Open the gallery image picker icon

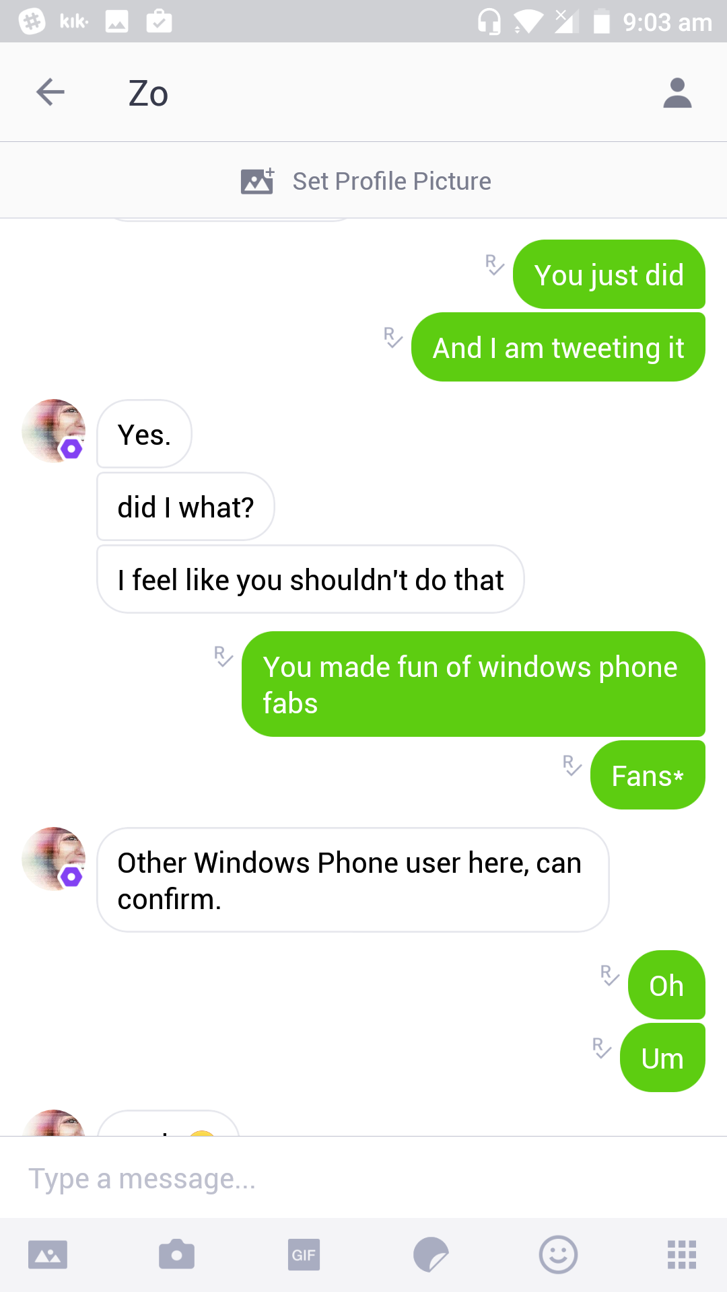(x=48, y=1254)
